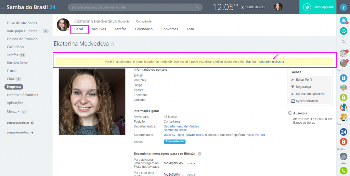This screenshot has height=176, width=350.
Task: Open E-mail in left menu
Action: pyautogui.click(x=12, y=71)
